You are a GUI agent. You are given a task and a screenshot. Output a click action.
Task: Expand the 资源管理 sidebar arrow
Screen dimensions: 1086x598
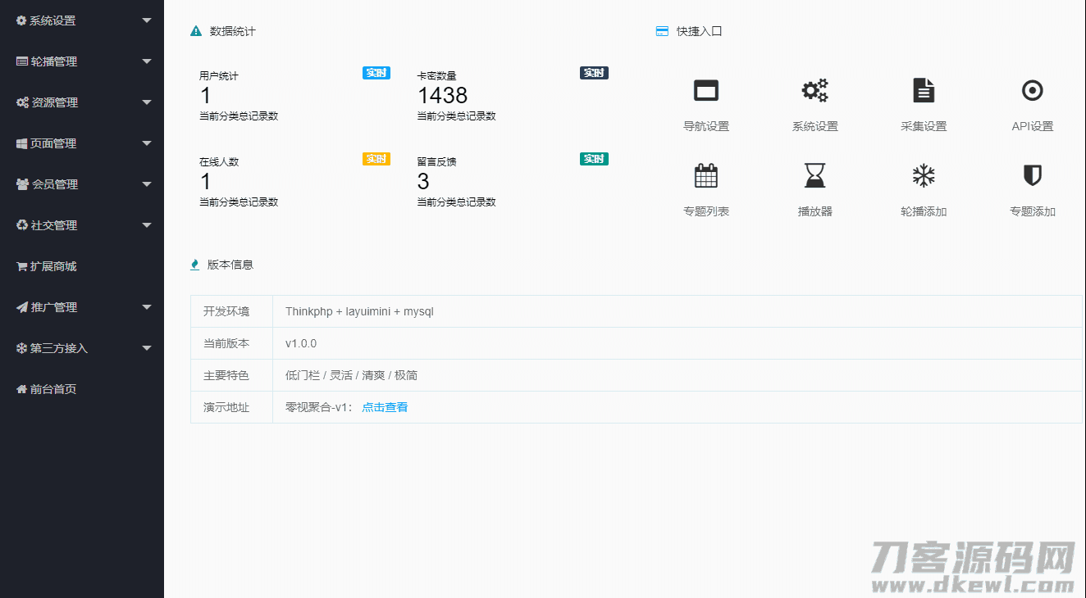coord(147,102)
